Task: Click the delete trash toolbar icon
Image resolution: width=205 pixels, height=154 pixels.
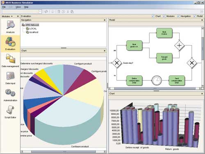Action: click(59, 11)
